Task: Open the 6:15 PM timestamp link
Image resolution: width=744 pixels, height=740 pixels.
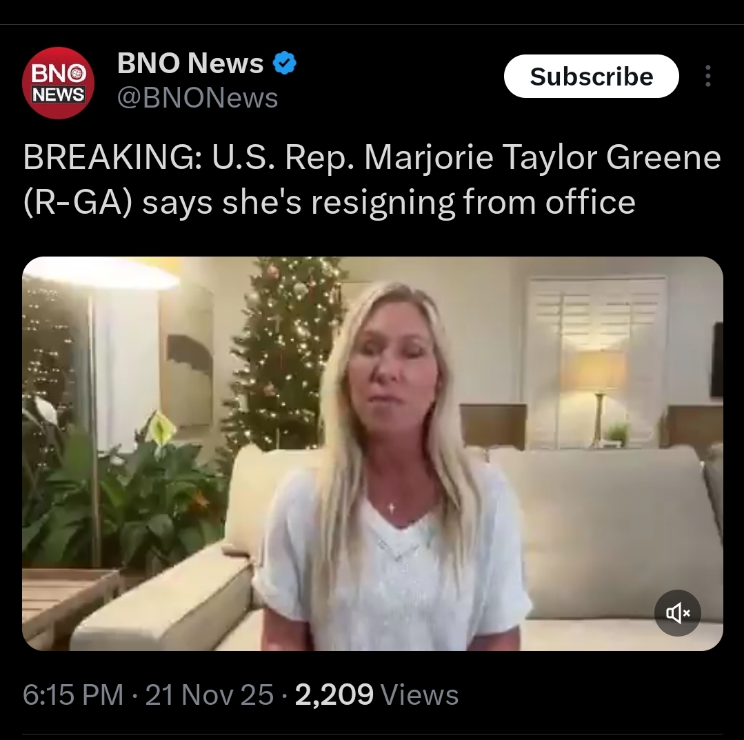Action: 73,694
